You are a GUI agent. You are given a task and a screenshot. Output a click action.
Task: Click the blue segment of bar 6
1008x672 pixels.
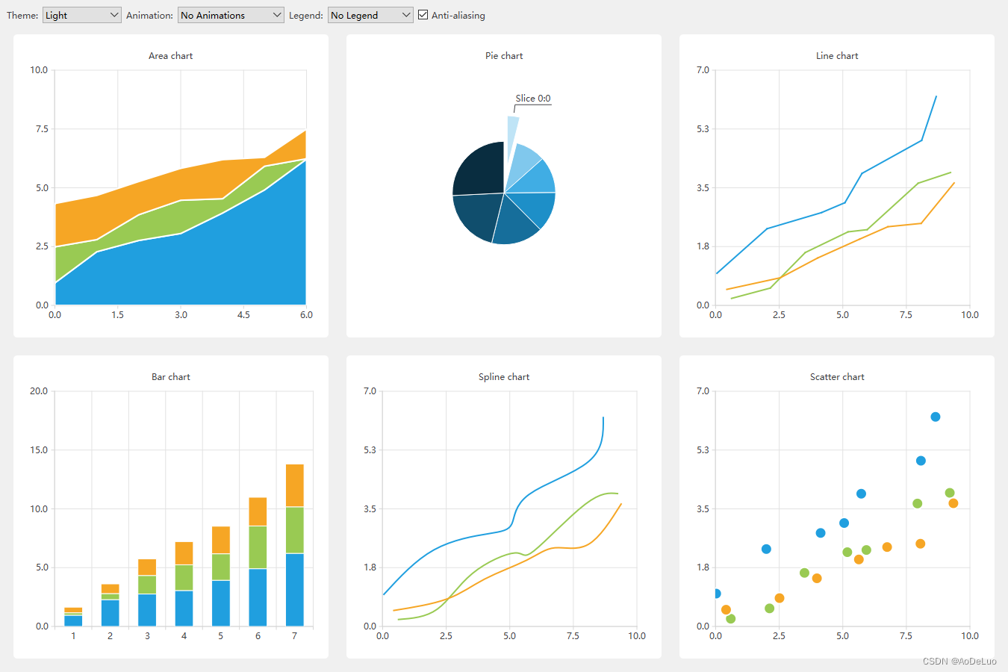point(258,597)
